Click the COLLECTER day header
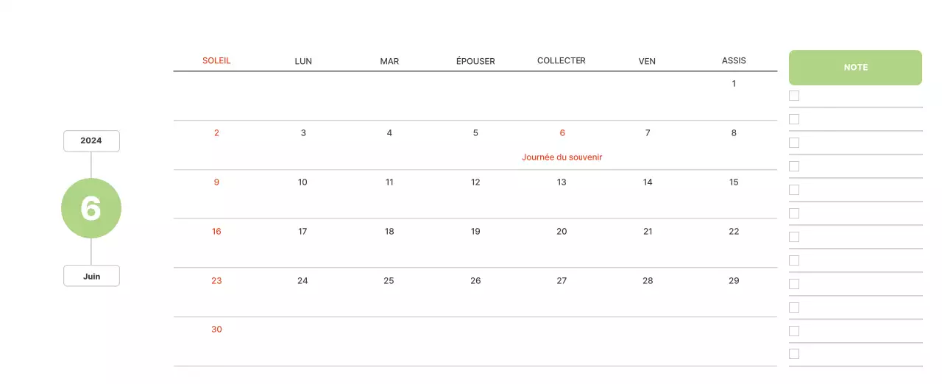 click(562, 61)
